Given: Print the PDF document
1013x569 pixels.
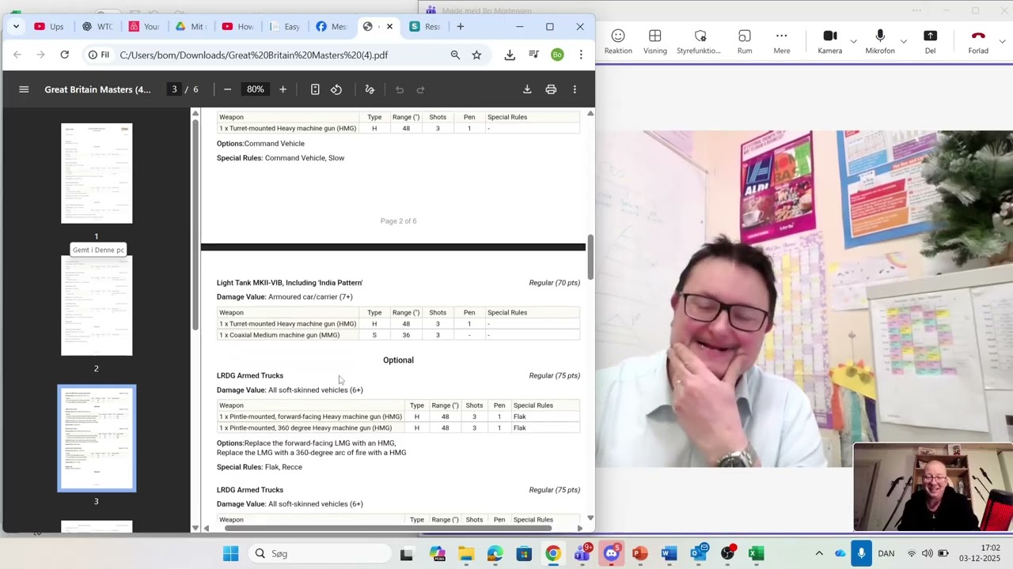Looking at the screenshot, I should tap(551, 89).
